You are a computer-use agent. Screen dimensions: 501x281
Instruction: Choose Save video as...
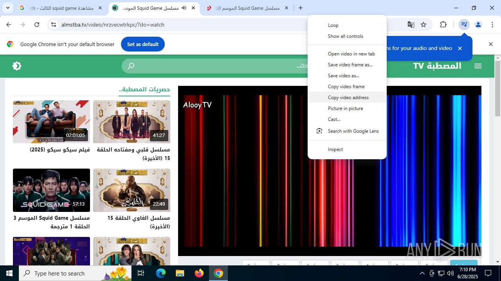pyautogui.click(x=347, y=76)
